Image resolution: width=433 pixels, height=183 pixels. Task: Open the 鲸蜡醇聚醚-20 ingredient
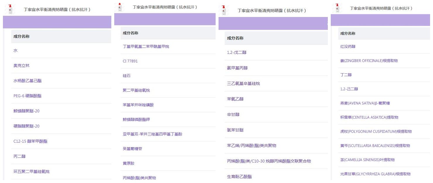[26, 111]
